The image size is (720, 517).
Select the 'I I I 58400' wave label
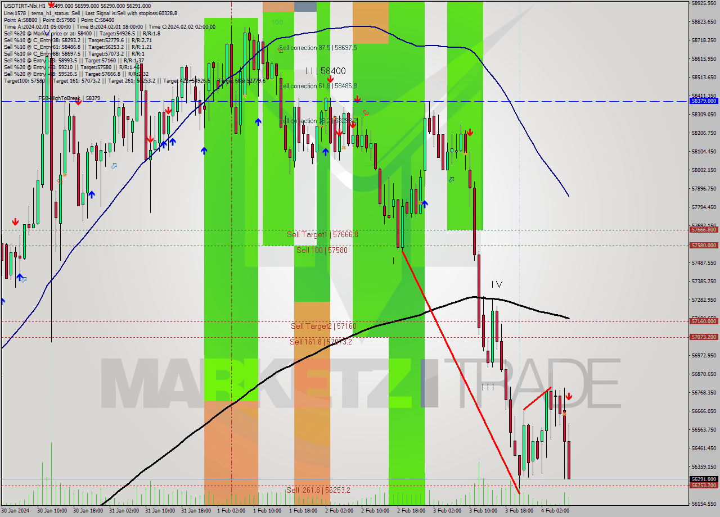326,71
